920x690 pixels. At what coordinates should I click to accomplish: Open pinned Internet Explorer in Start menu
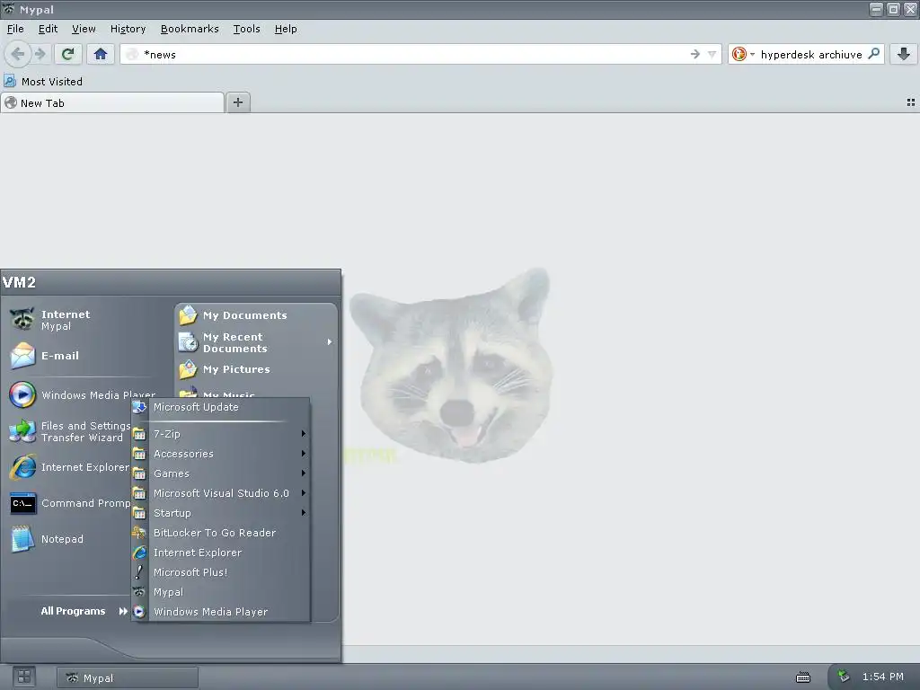(69, 467)
